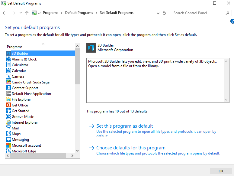Select Microsoft Edge program name

pyautogui.click(x=24, y=151)
